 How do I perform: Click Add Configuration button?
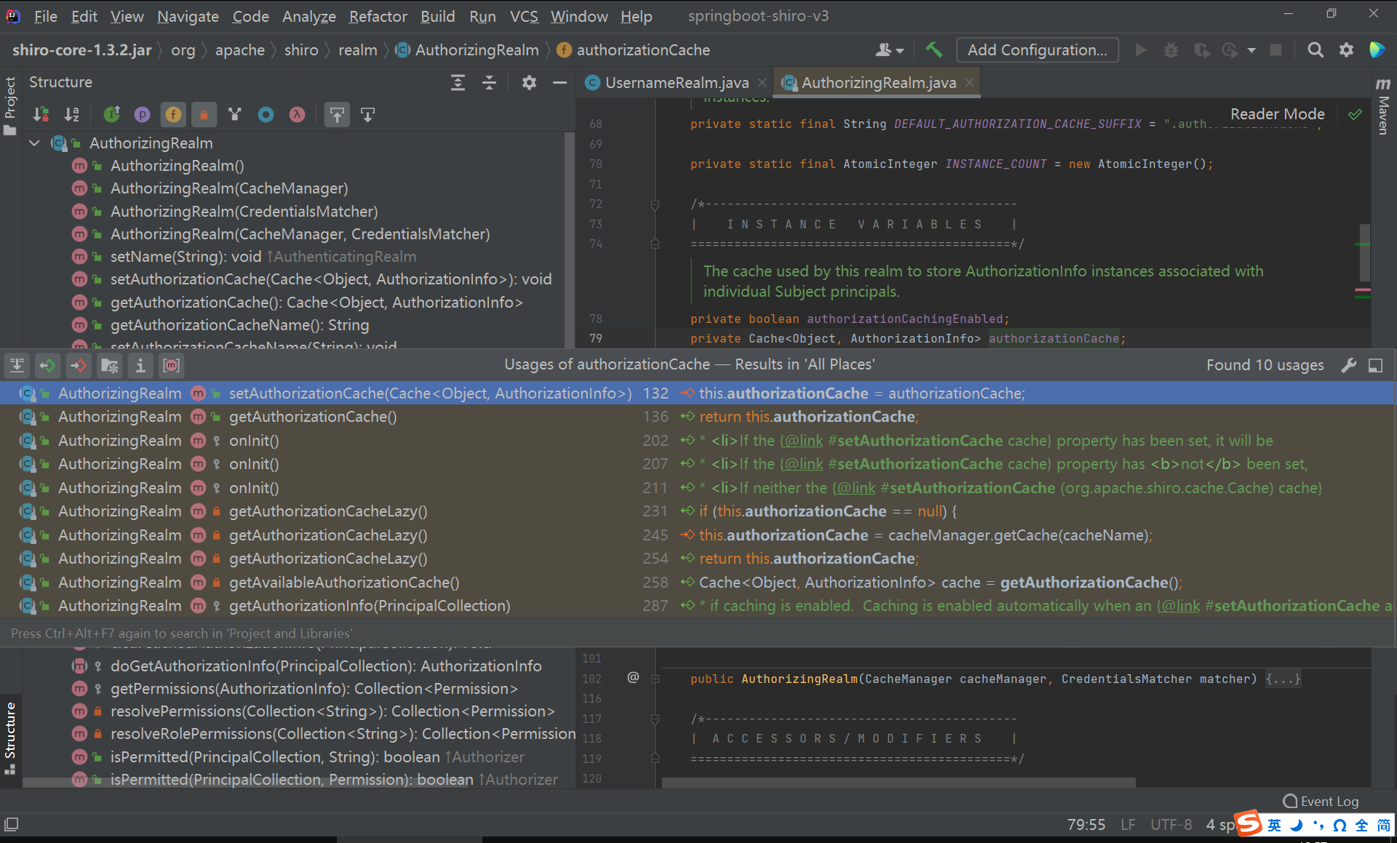pos(1037,50)
